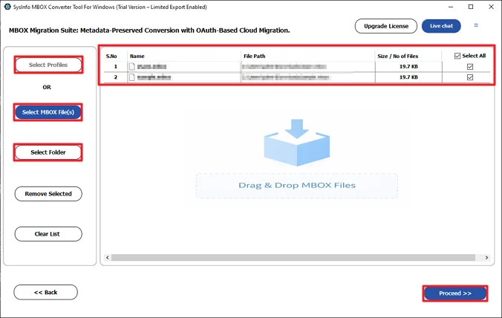This screenshot has height=318, width=502.
Task: Select serial number 1 cell
Action: point(116,67)
